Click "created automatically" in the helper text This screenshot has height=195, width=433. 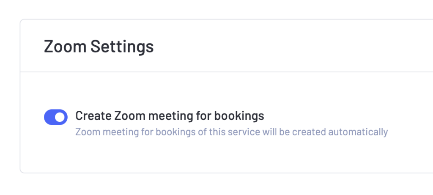coord(351,132)
